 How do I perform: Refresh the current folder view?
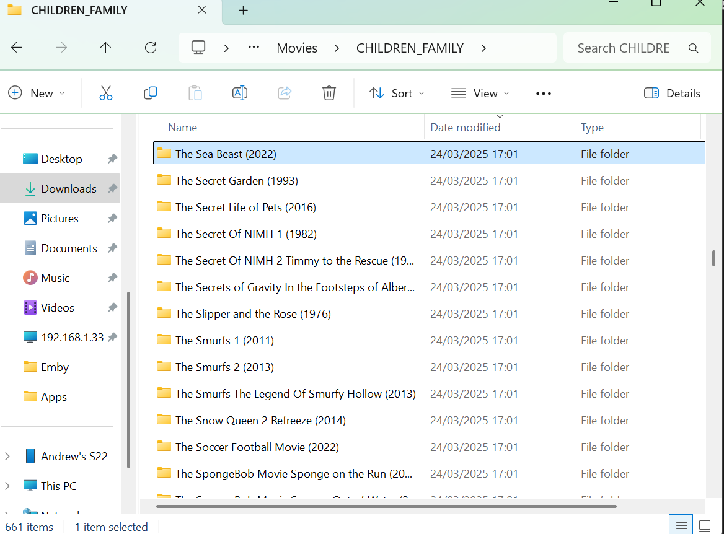click(150, 48)
